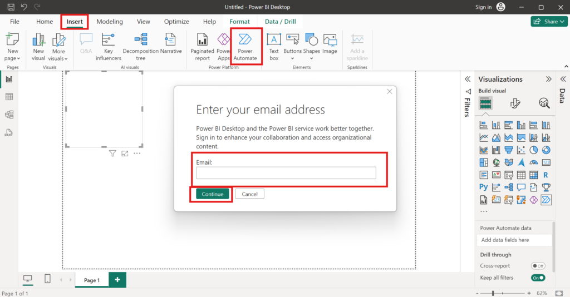
Task: Click the Fit to page icon
Action: (x=559, y=293)
